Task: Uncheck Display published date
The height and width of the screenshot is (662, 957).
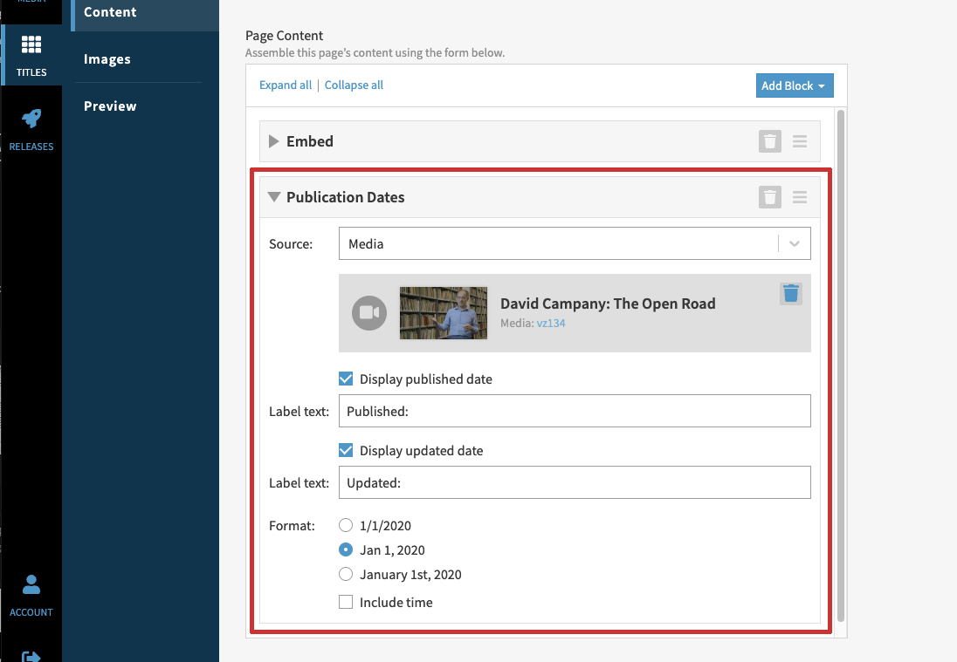Action: pyautogui.click(x=346, y=379)
